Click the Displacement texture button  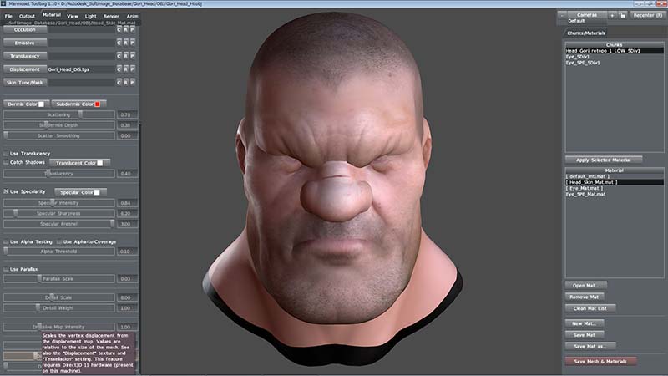click(25, 69)
